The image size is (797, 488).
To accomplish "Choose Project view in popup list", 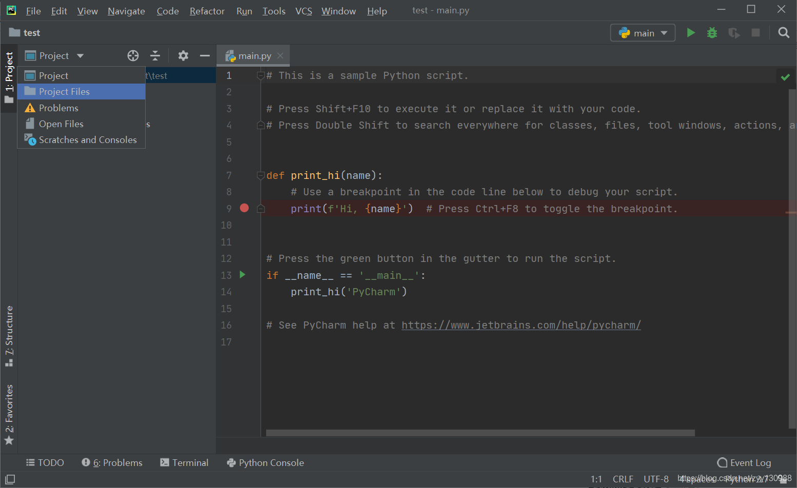I will coord(82,75).
